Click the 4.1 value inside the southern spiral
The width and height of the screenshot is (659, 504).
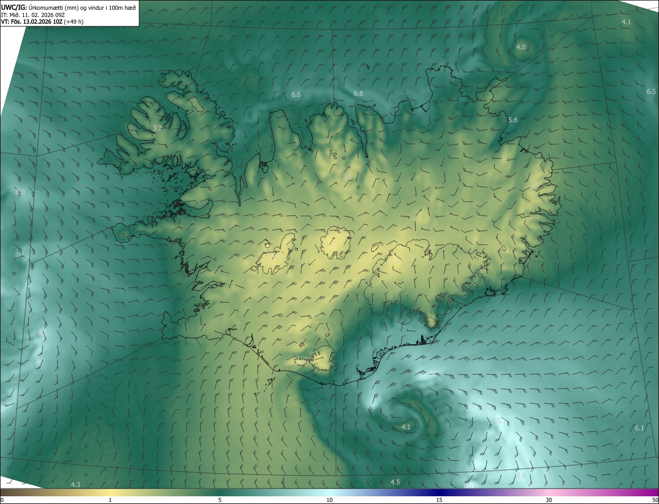pyautogui.click(x=406, y=427)
